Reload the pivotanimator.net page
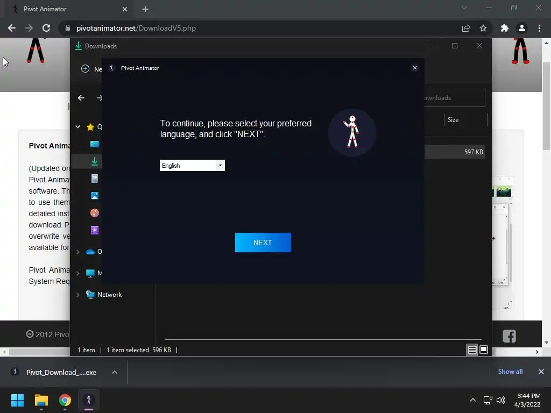The image size is (551, 413). pos(46,28)
